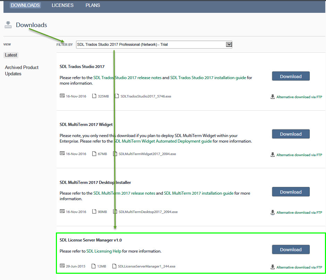This screenshot has height=280, width=326.
Task: Click the Downloads header tray icon
Action: [8, 25]
